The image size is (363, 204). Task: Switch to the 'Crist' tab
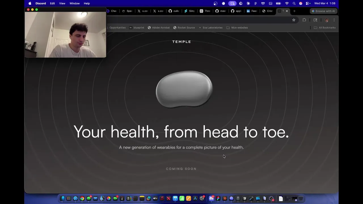267,11
